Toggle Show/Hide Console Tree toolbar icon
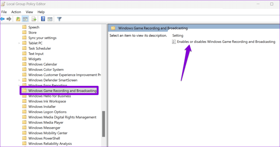This screenshot has width=280, height=147. [x=25, y=19]
